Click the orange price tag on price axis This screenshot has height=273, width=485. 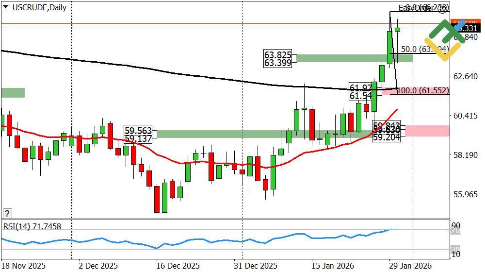coord(465,22)
